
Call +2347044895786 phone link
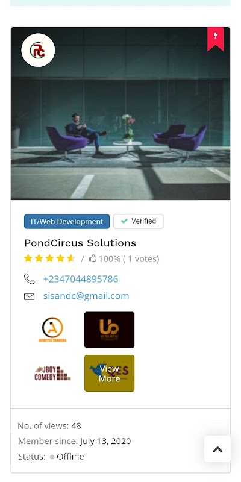click(81, 279)
